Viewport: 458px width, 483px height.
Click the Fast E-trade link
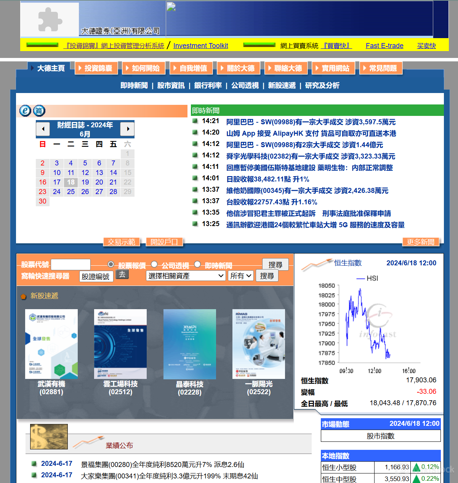(x=384, y=46)
